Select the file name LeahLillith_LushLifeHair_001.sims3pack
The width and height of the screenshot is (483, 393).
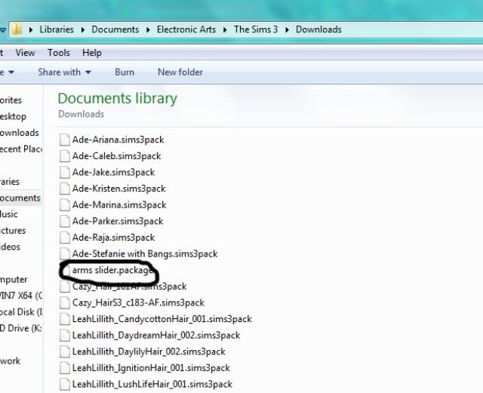click(152, 385)
